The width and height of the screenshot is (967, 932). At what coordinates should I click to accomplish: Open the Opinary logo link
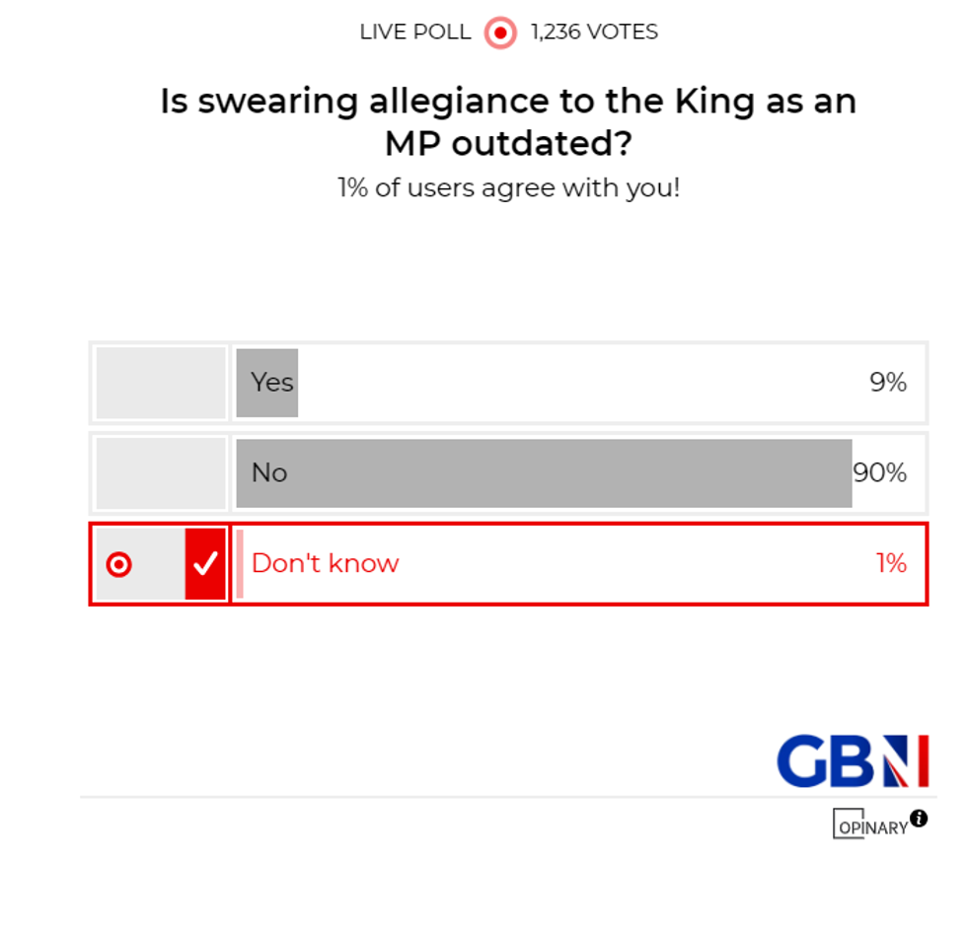869,824
